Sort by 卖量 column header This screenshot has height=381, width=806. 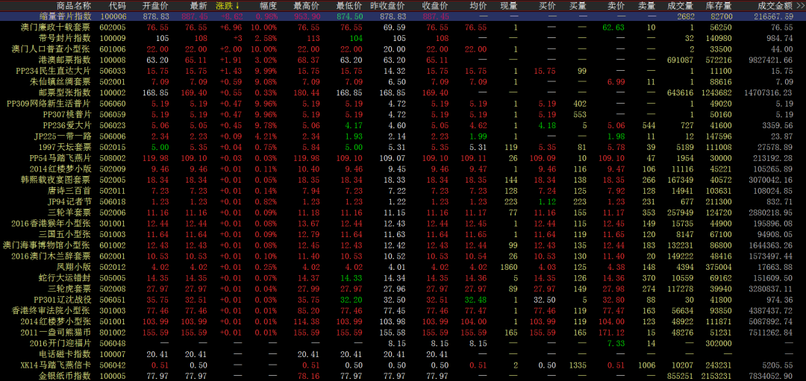[x=646, y=6]
